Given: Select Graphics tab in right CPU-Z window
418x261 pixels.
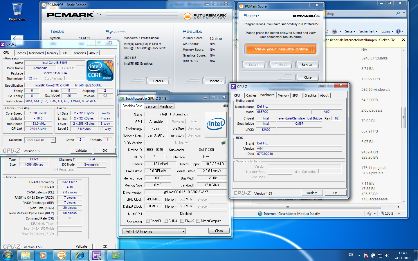Looking at the screenshot, I should coord(310,95).
